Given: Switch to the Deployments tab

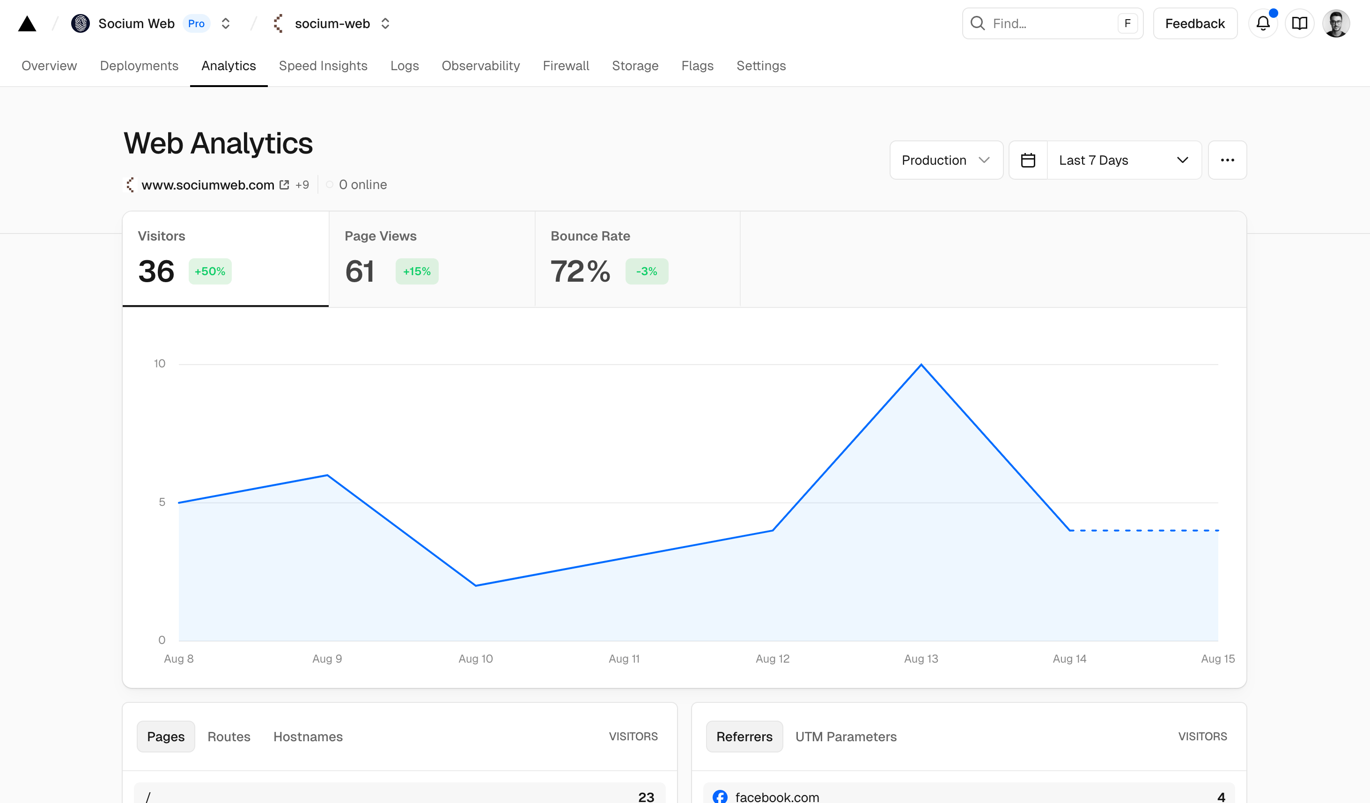Looking at the screenshot, I should [139, 66].
